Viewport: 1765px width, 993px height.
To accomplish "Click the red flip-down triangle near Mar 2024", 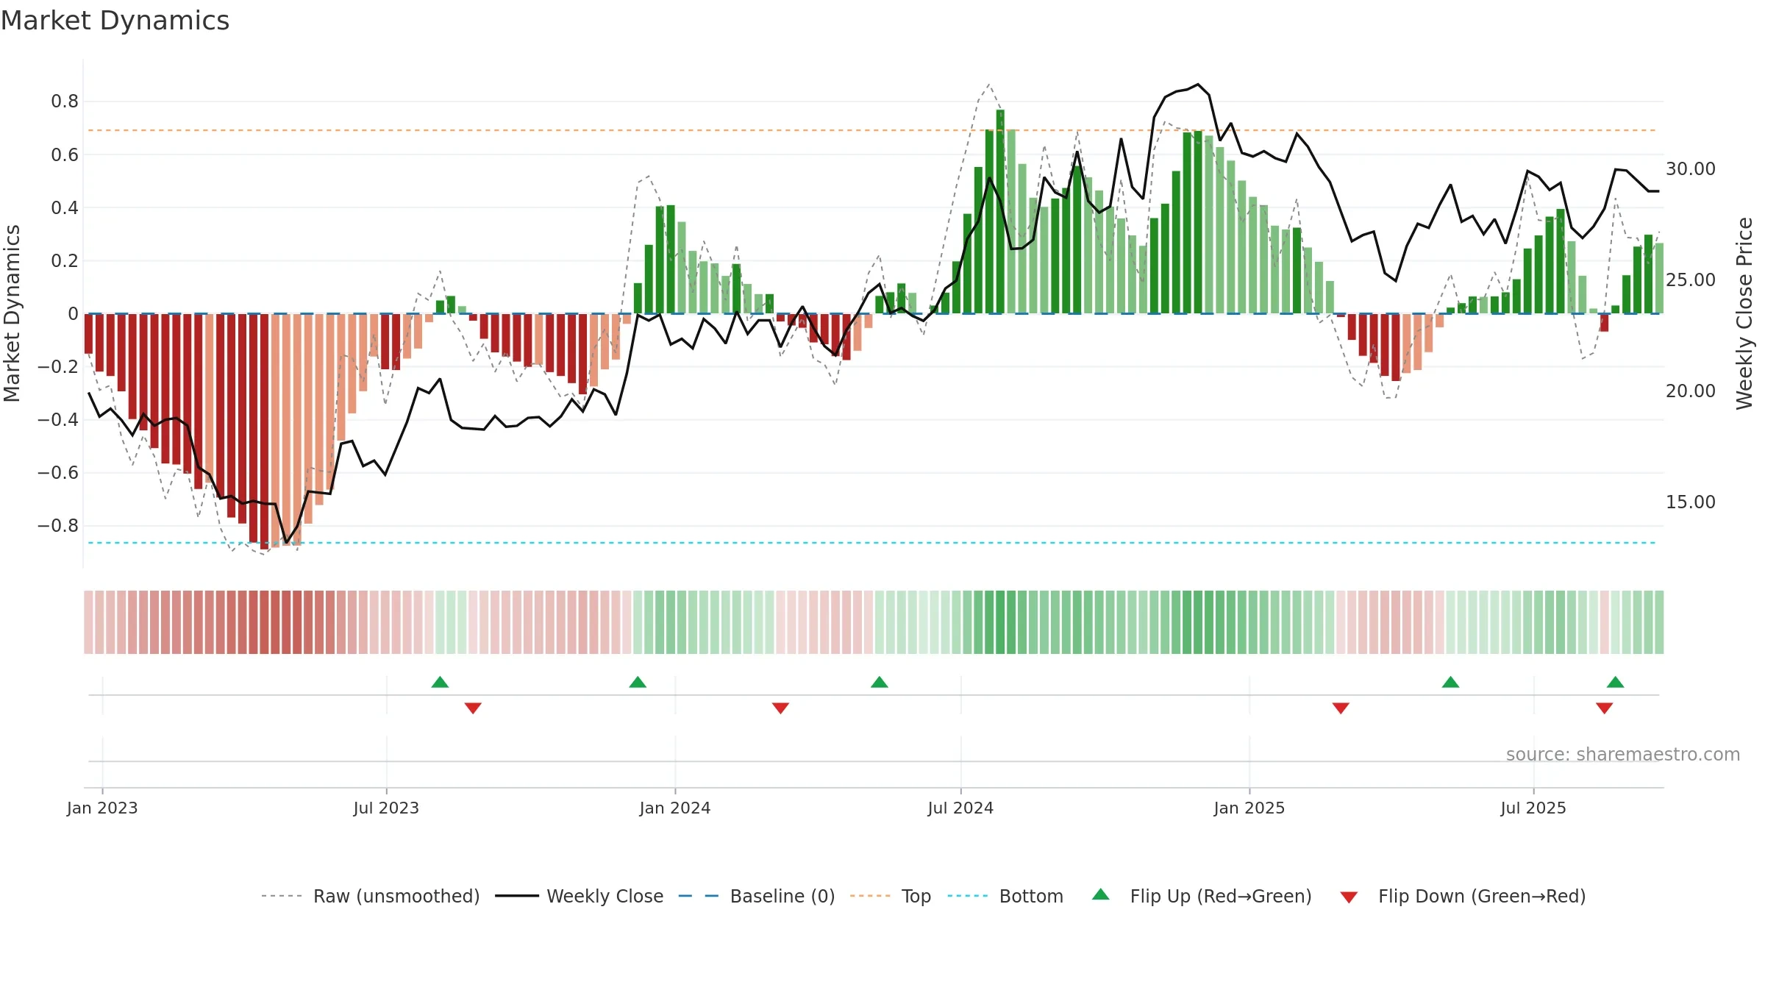I will tap(780, 708).
